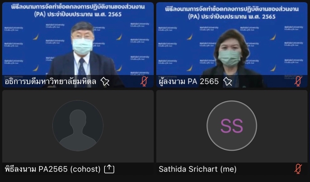Select the name label อธิการบดีมหาวิทยาลัยมหิดล
Image resolution: width=310 pixels, height=182 pixels.
click(x=51, y=81)
